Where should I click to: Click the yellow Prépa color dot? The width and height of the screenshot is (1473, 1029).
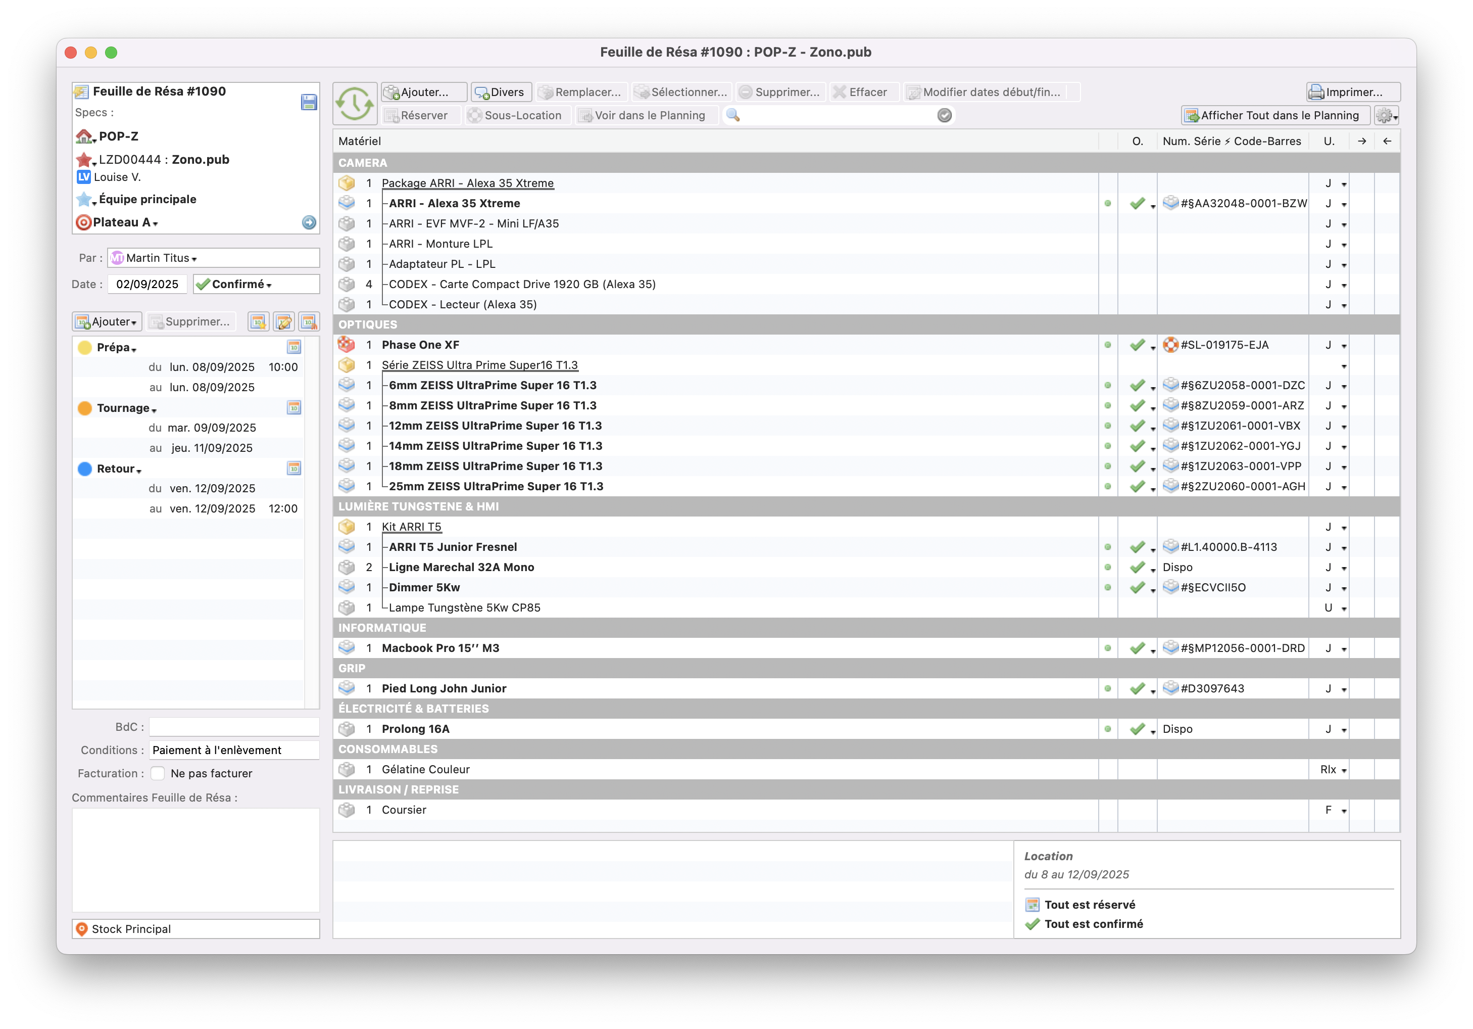(x=85, y=348)
